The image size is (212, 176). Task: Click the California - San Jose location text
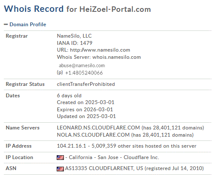[x=94, y=157]
